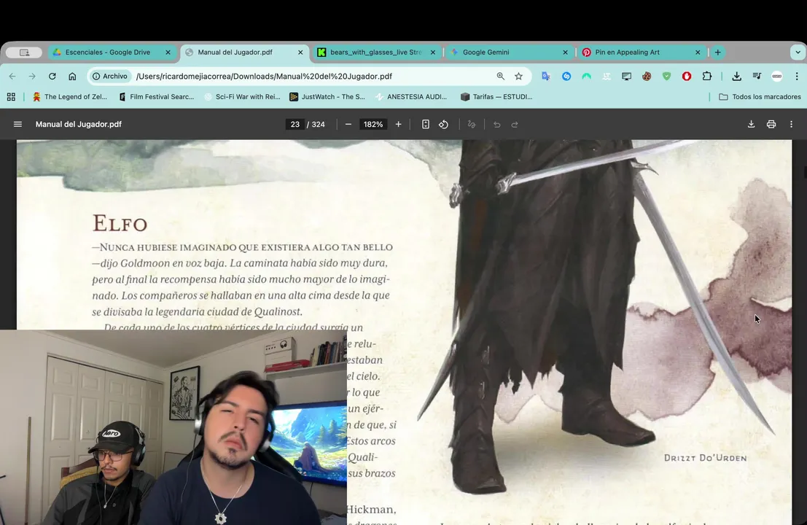Click the fit to page icon
Screen dimensions: 807x525
425,124
